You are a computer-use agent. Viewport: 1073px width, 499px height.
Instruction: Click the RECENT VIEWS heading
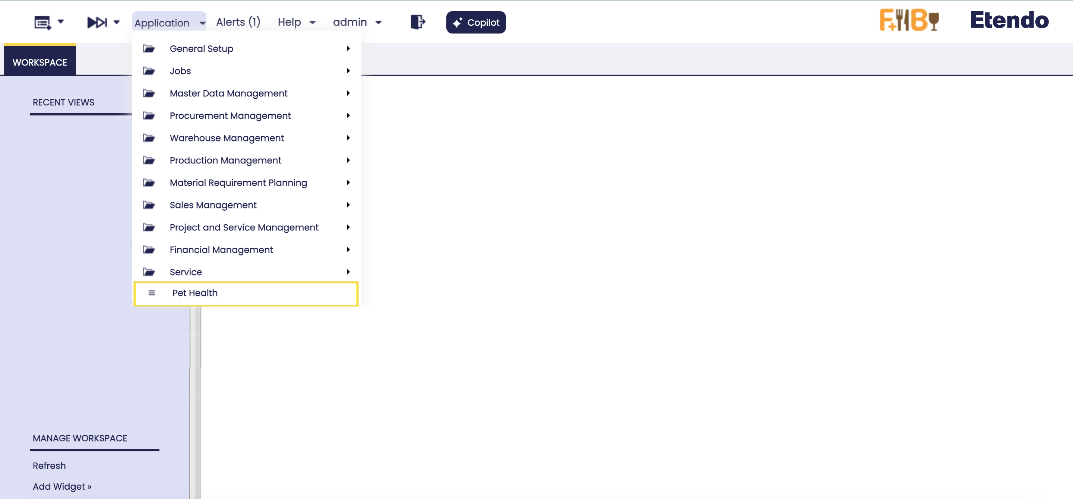point(63,102)
